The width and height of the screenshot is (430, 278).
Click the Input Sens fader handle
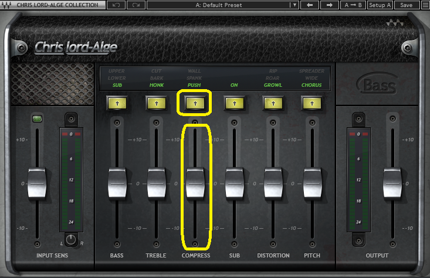37,183
